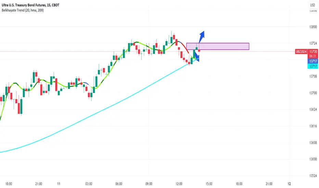Click the 138'00 price axis label
This screenshot has height=188, width=319.
click(x=313, y=27)
